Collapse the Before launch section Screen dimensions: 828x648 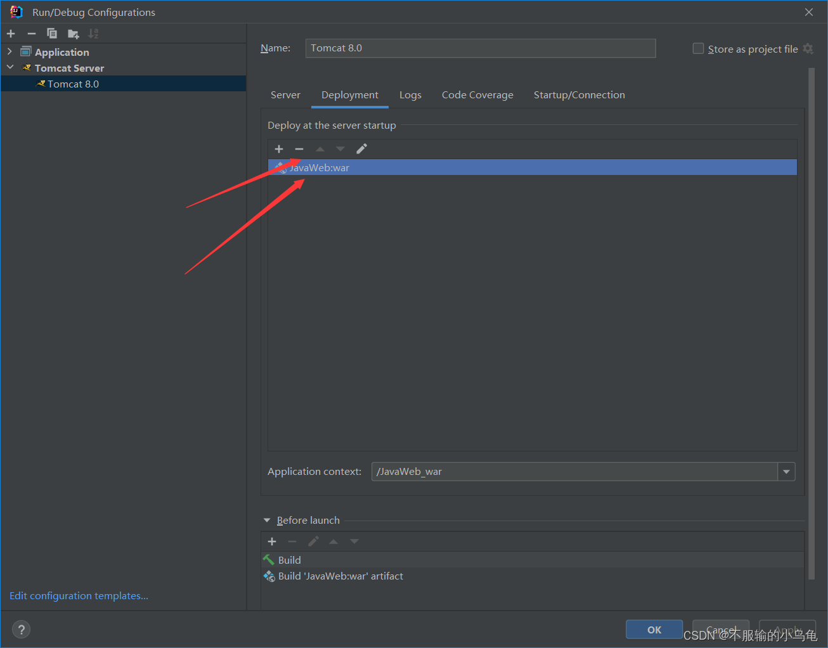[266, 520]
